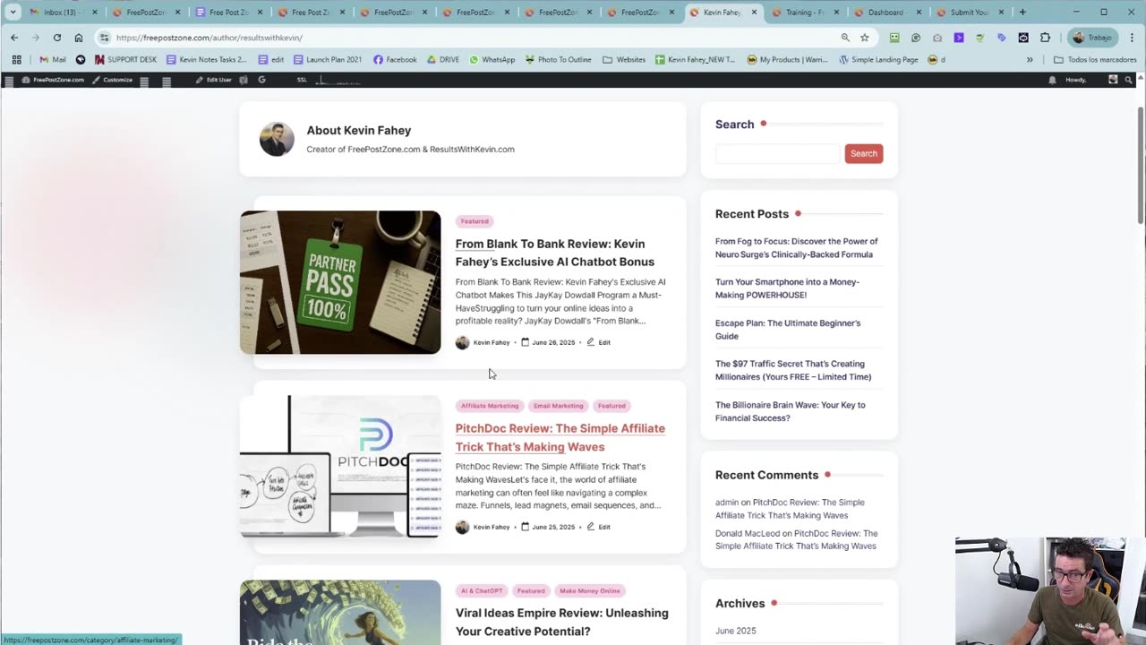Click the camera screenshot extension icon

(x=937, y=38)
